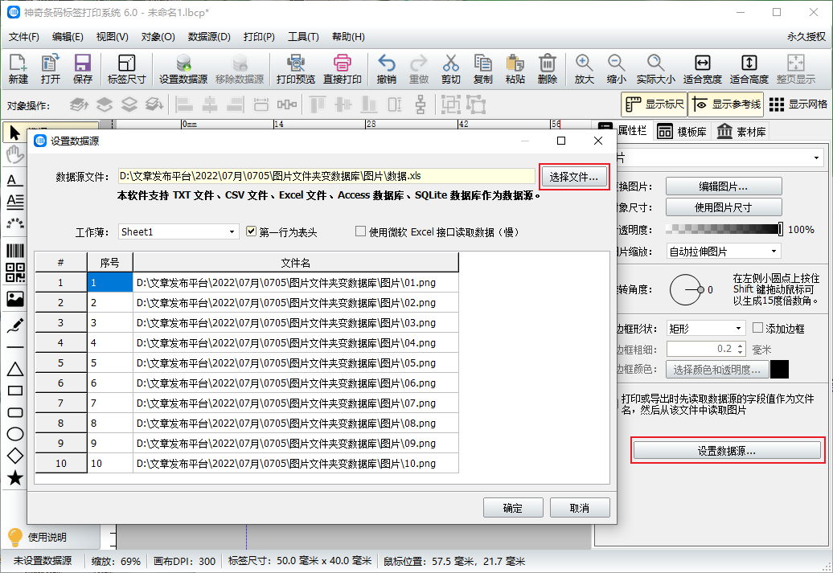Click the 删除 trash icon
Screen dimensions: 833x573
pyautogui.click(x=548, y=69)
